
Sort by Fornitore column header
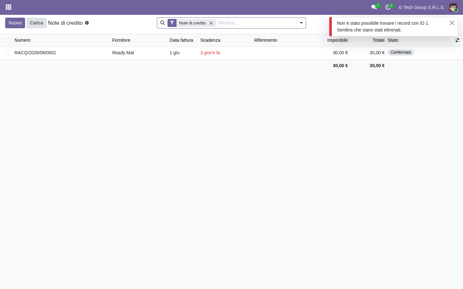point(121,40)
